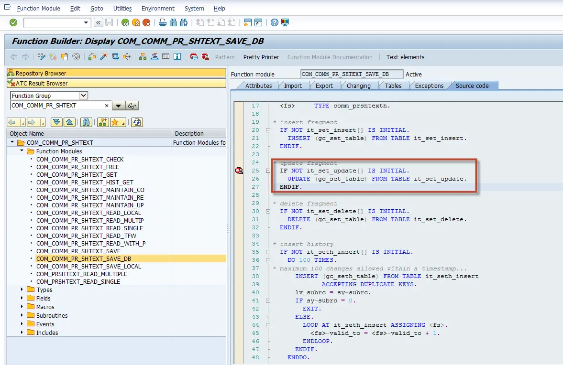
Task: Expand the Subroutines folder
Action: [x=22, y=315]
